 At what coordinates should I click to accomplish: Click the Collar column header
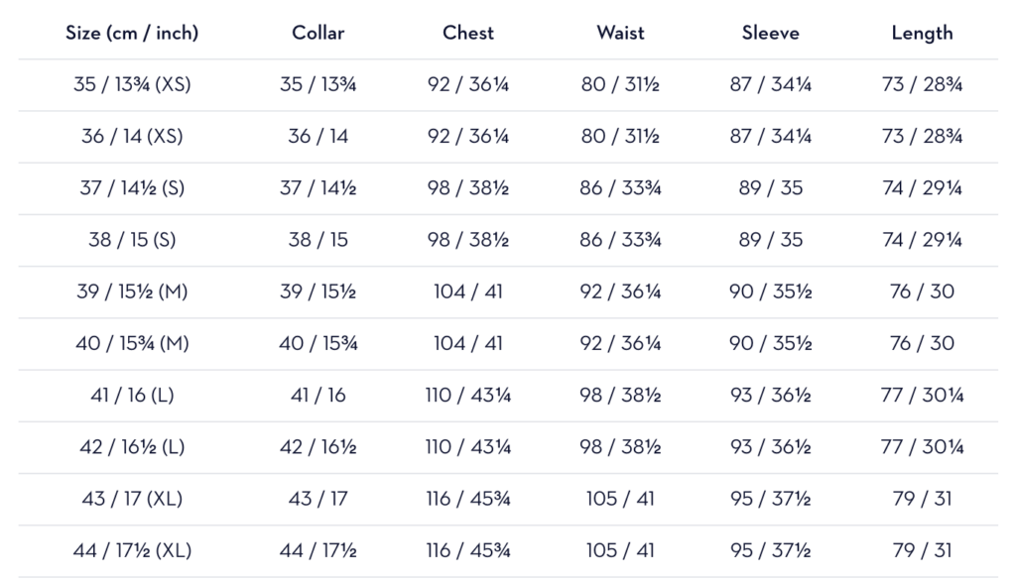point(317,33)
